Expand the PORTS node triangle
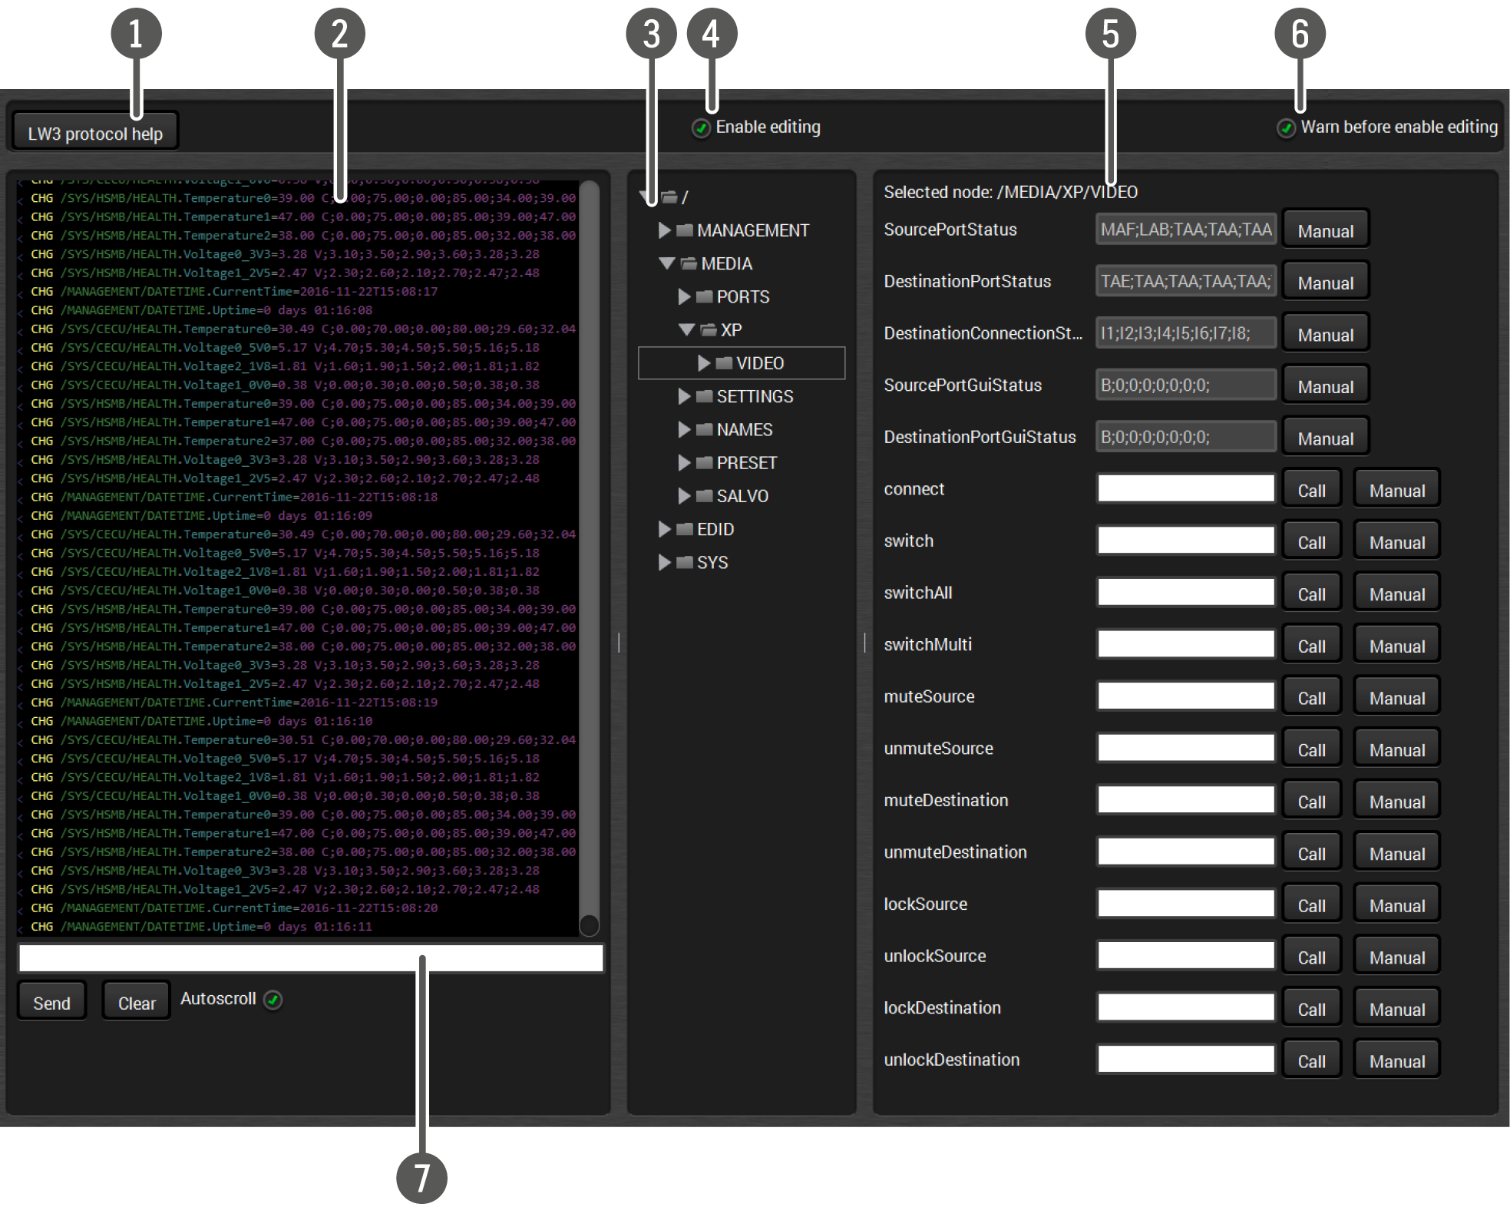The width and height of the screenshot is (1510, 1207). [684, 296]
